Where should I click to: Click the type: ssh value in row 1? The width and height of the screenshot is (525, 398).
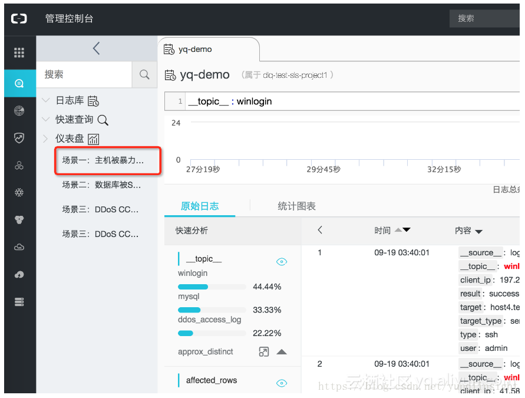coord(491,335)
